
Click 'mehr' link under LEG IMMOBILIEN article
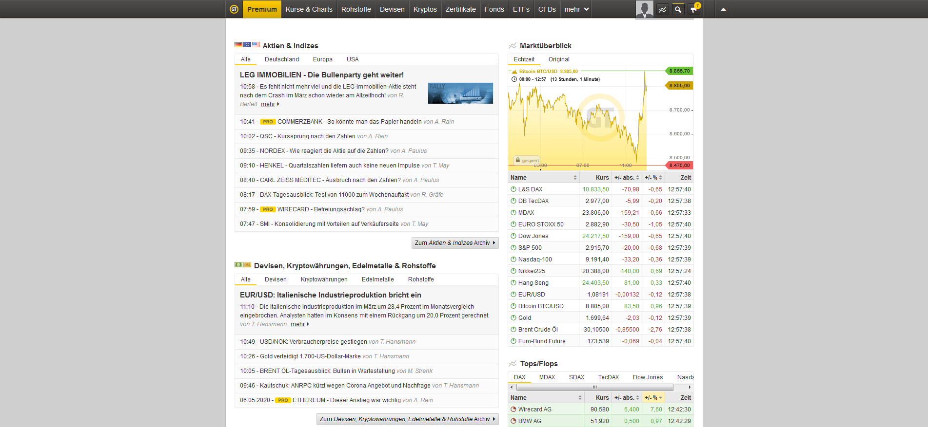point(268,104)
